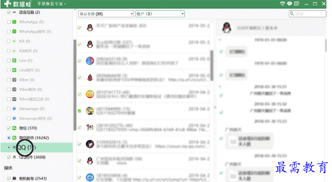Maximize the application window

tap(315, 4)
